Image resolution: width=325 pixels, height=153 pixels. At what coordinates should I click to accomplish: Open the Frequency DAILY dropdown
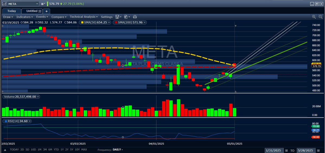click(118, 150)
